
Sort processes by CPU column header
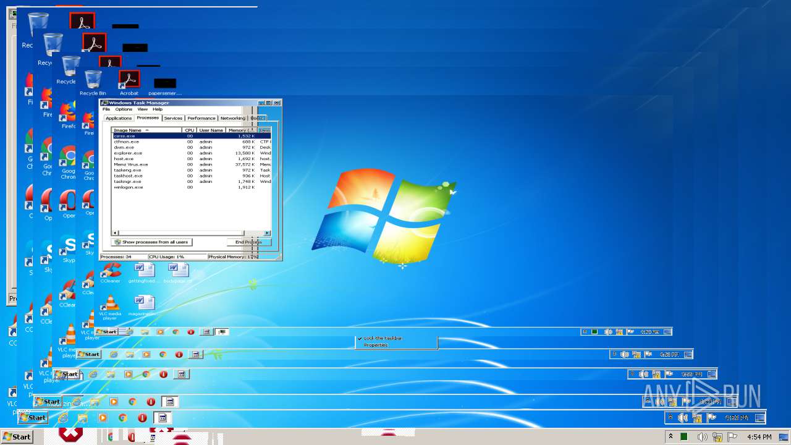pyautogui.click(x=189, y=130)
